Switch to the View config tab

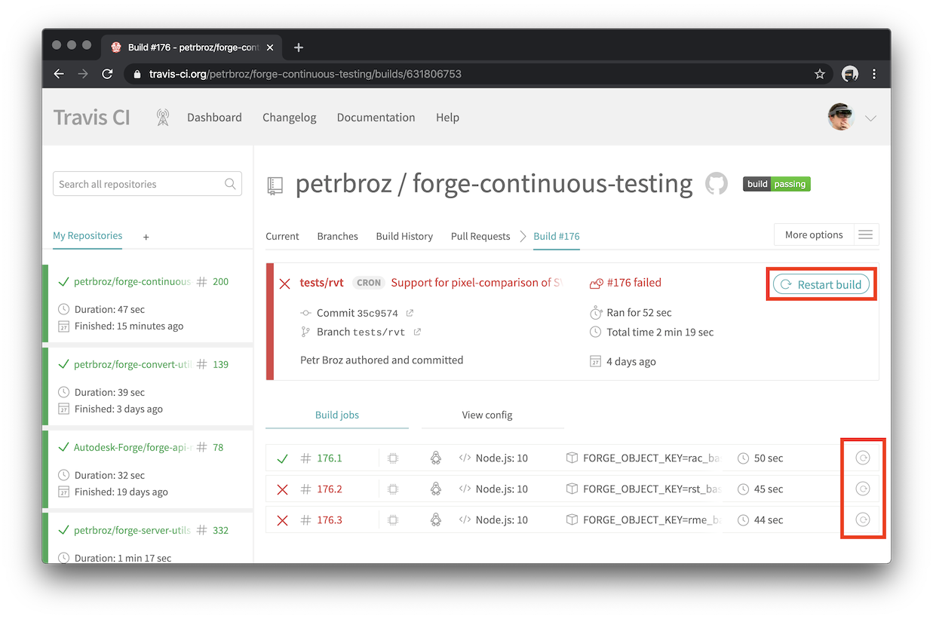coord(487,415)
